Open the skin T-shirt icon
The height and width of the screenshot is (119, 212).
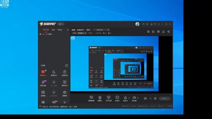(155, 24)
